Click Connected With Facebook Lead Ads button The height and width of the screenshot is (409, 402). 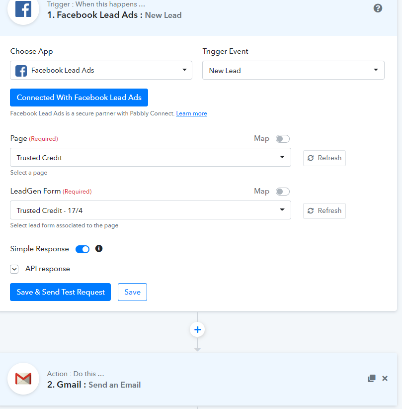(79, 98)
